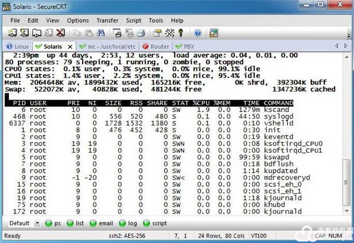Click the printer icon in toolbar
The height and width of the screenshot is (243, 354).
pyautogui.click(x=141, y=34)
